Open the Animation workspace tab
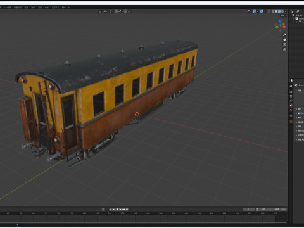This screenshot has width=304, height=228. click(33, 8)
